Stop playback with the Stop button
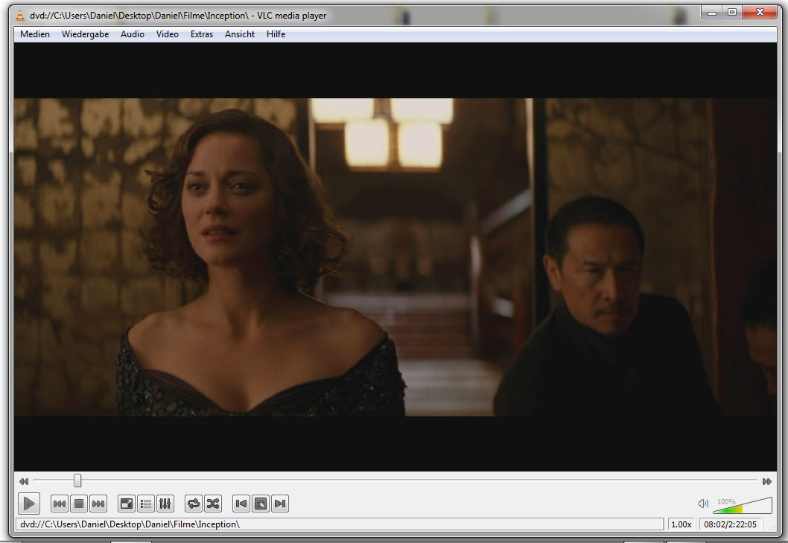This screenshot has width=788, height=543. [x=79, y=504]
